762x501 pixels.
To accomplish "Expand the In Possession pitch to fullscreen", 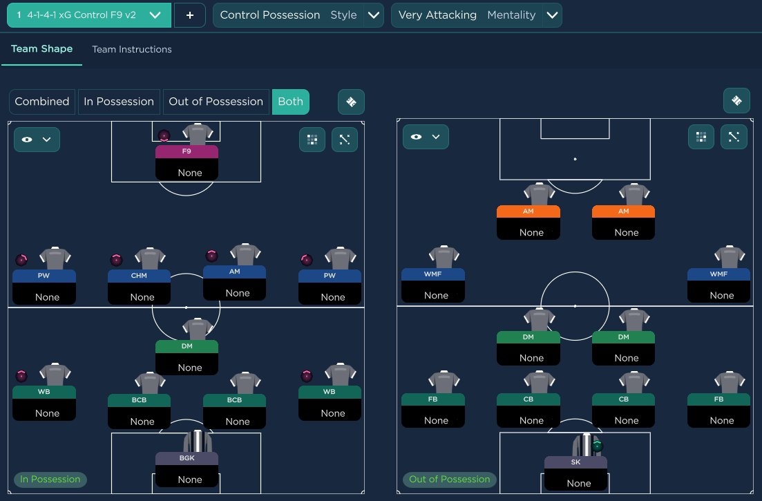I will 345,140.
